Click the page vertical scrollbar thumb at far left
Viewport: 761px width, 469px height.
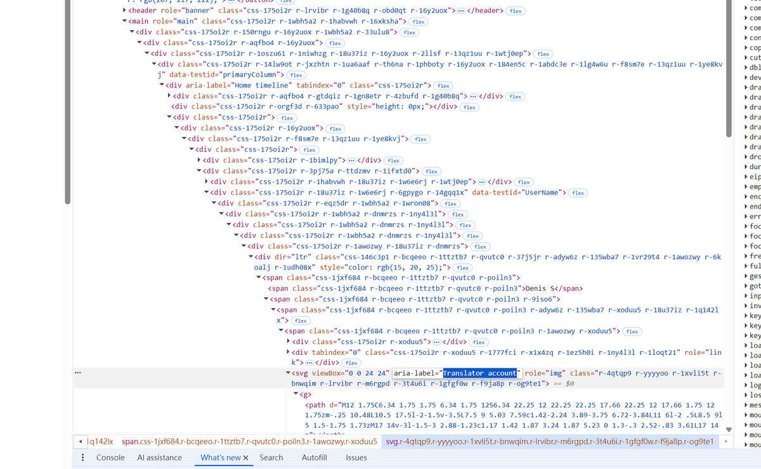67,101
